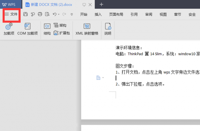Open the 审阅 ribbon tab
This screenshot has height=131, width=200.
pyautogui.click(x=149, y=14)
